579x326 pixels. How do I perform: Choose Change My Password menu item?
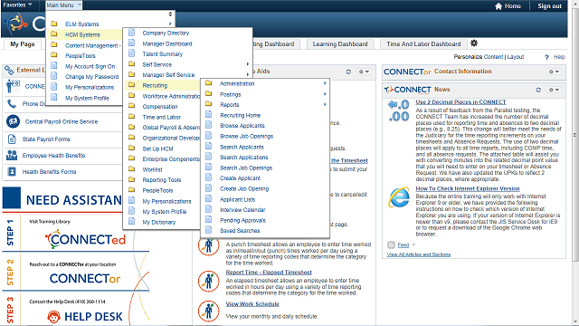92,77
